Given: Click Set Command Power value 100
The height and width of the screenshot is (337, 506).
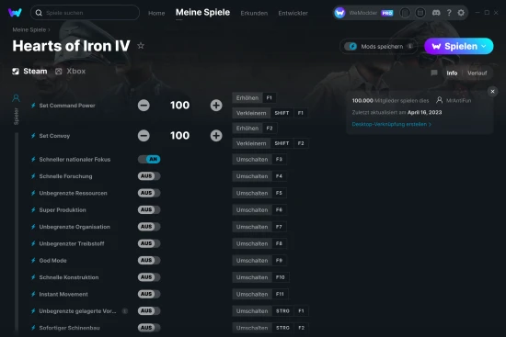Looking at the screenshot, I should tap(179, 106).
